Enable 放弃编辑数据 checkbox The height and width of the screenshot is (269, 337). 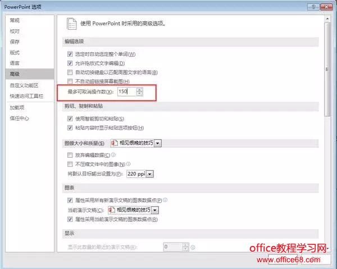(70, 155)
